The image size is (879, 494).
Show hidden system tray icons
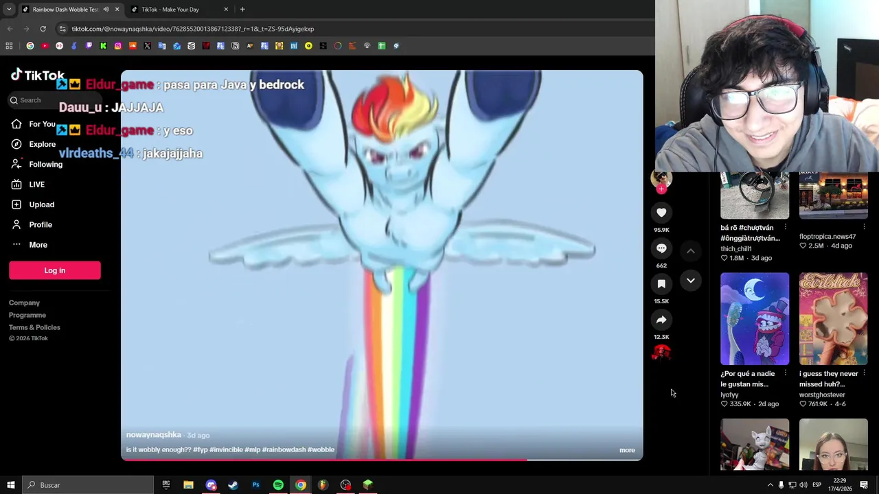tap(770, 485)
